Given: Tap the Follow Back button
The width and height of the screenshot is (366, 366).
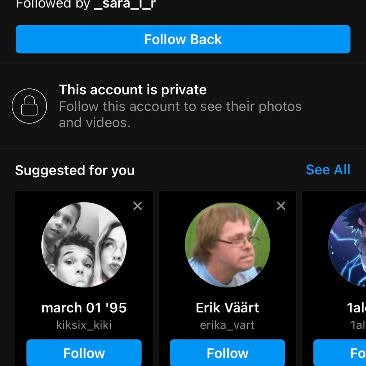Looking at the screenshot, I should pos(183,39).
